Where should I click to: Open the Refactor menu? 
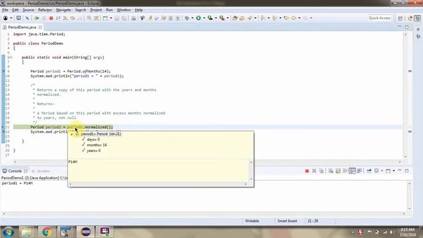[x=45, y=10]
